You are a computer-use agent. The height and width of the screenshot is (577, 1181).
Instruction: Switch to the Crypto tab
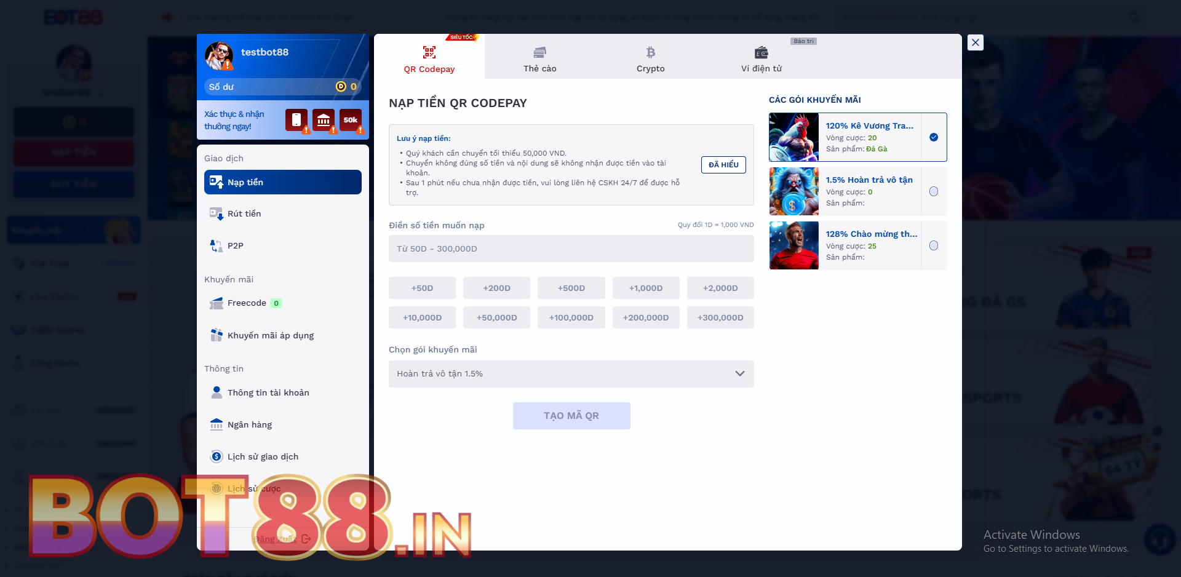[650, 59]
